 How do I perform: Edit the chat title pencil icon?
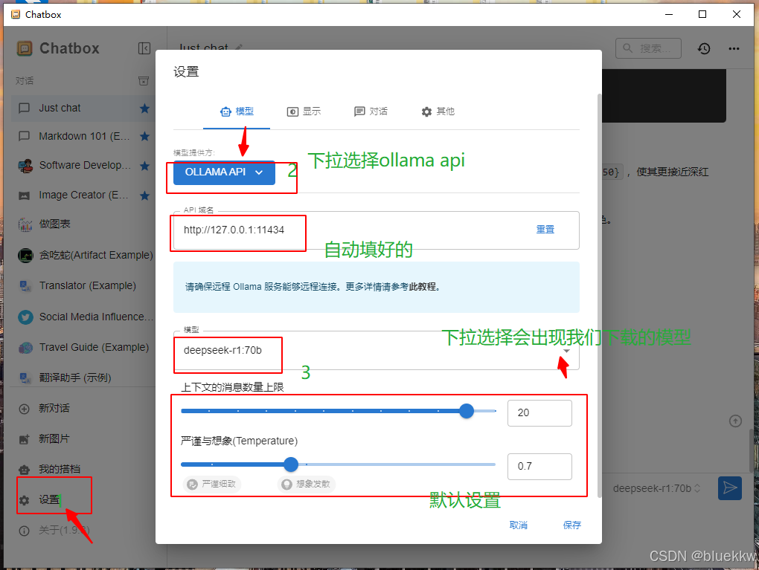tap(239, 48)
